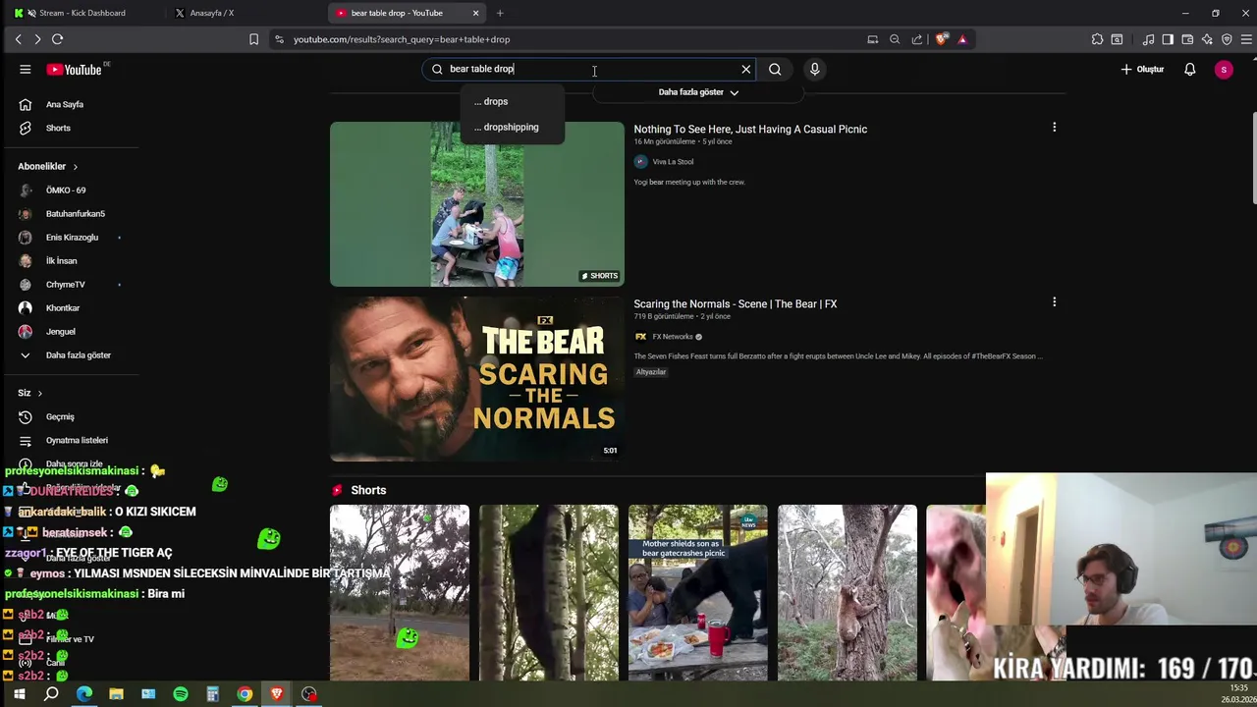
Task: Go back in browser history
Action: pyautogui.click(x=18, y=39)
